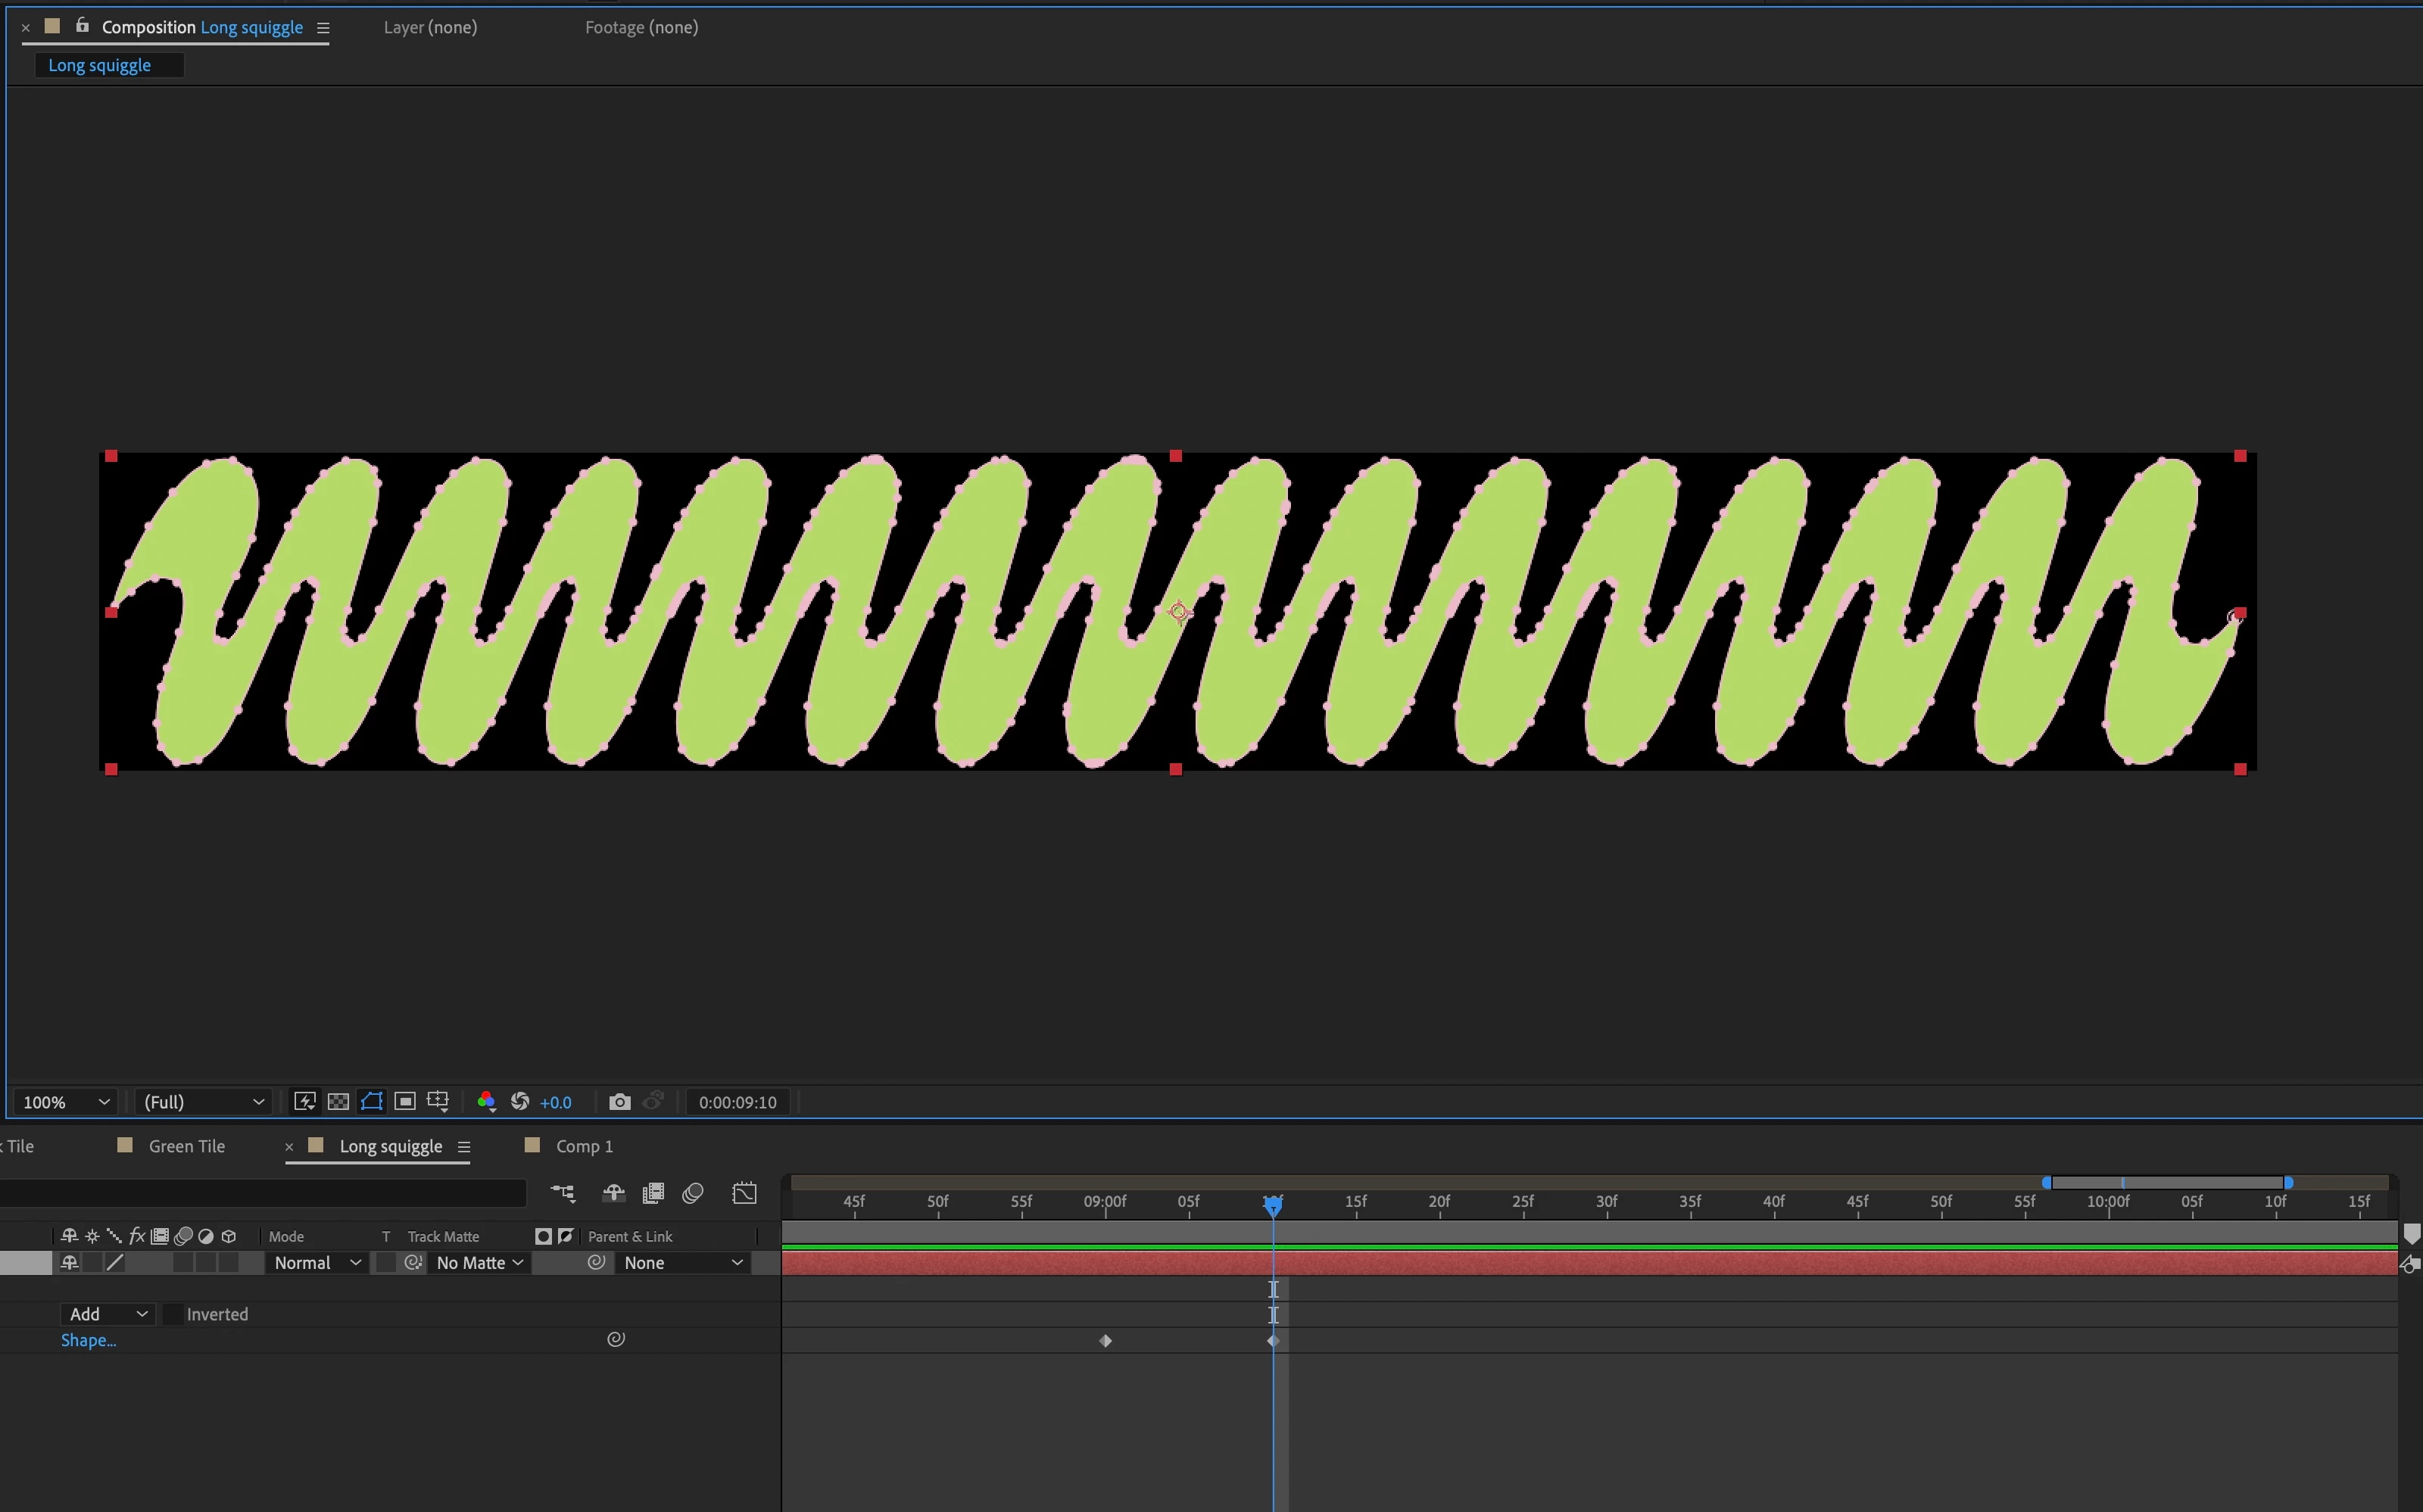Click the reset exposure aperture icon

pos(520,1101)
